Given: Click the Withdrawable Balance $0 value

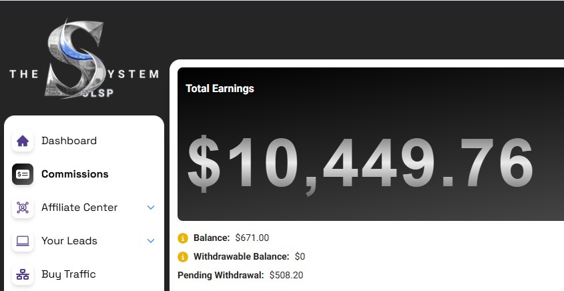Looking at the screenshot, I should (x=300, y=256).
